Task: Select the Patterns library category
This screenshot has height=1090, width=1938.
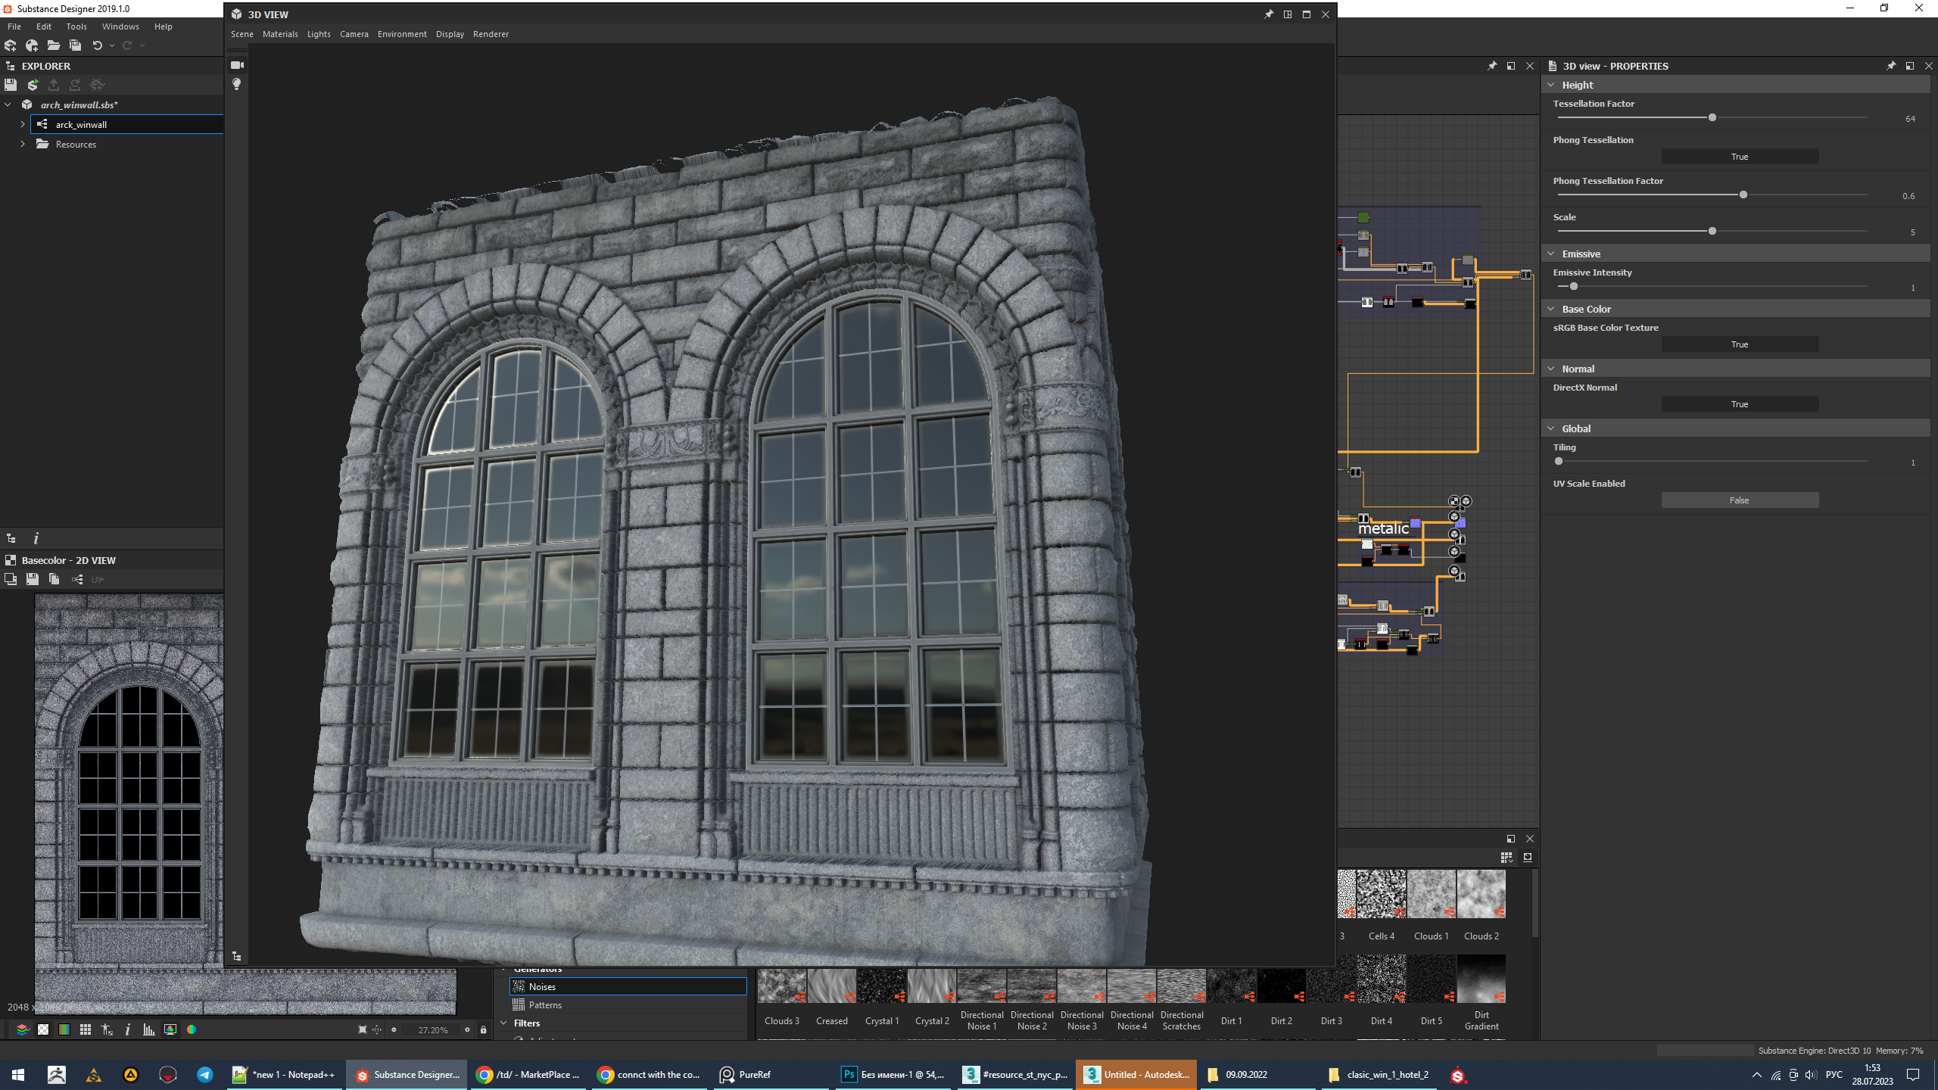Action: pos(545,1005)
